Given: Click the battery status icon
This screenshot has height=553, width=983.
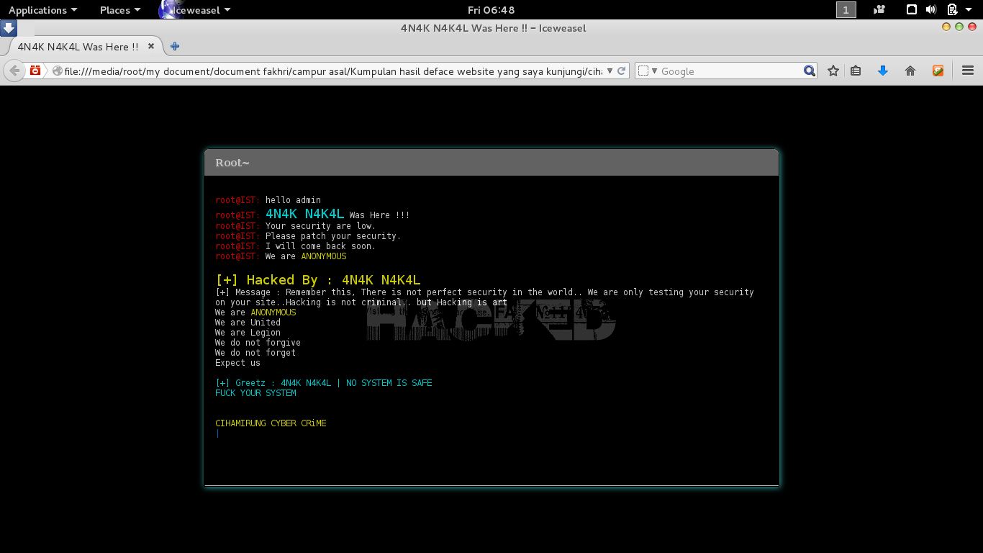Looking at the screenshot, I should [951, 9].
